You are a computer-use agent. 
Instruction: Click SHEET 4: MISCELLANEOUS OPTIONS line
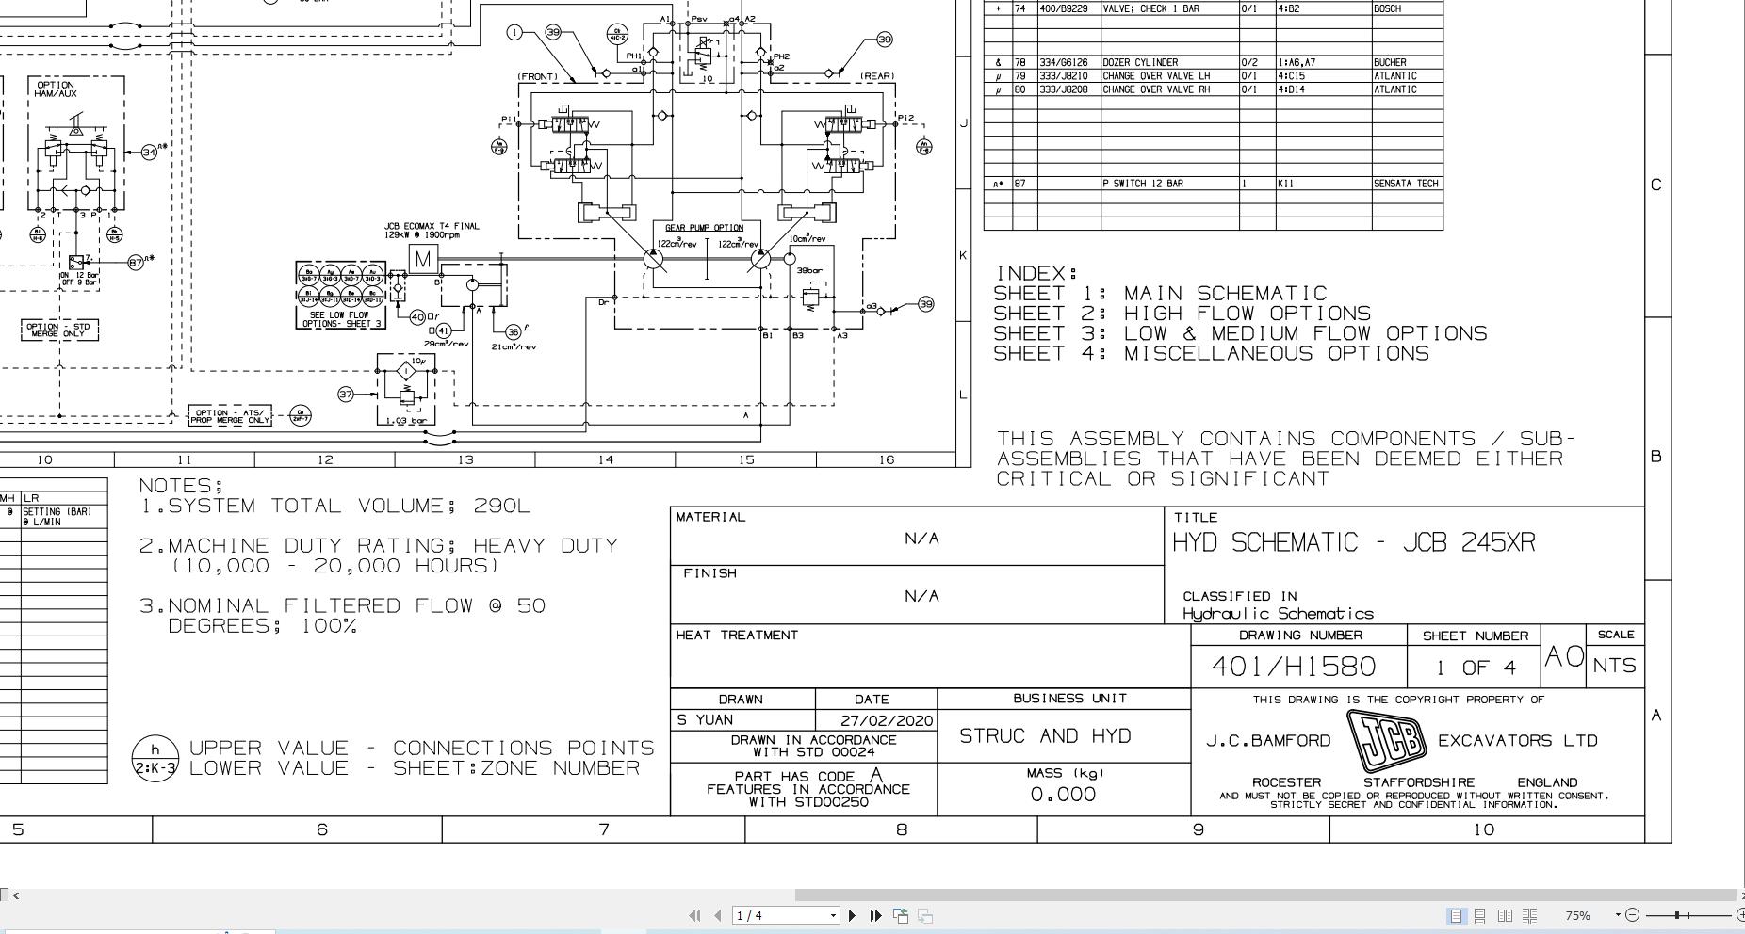click(x=1211, y=354)
